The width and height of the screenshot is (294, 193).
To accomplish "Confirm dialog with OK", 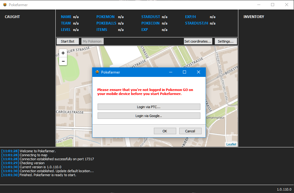I will tap(165, 131).
